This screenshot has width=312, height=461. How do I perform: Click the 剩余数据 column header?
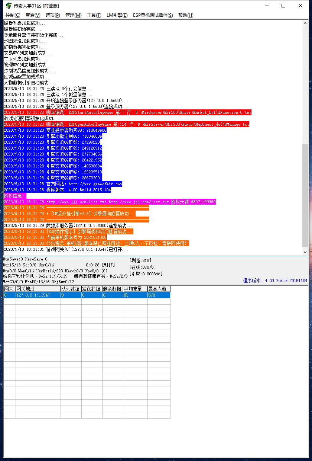pyautogui.click(x=113, y=289)
